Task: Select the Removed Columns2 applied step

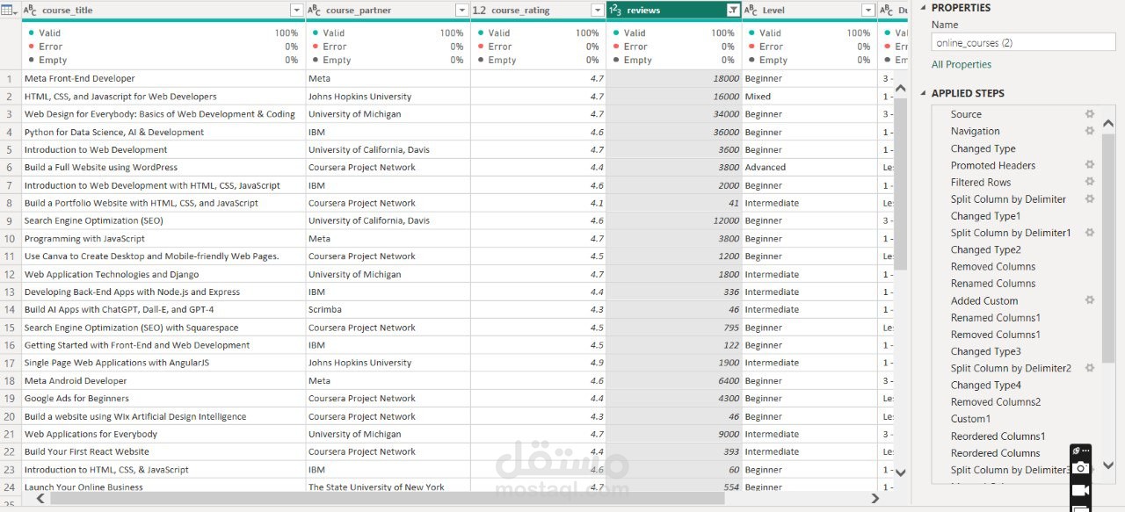Action: point(996,402)
